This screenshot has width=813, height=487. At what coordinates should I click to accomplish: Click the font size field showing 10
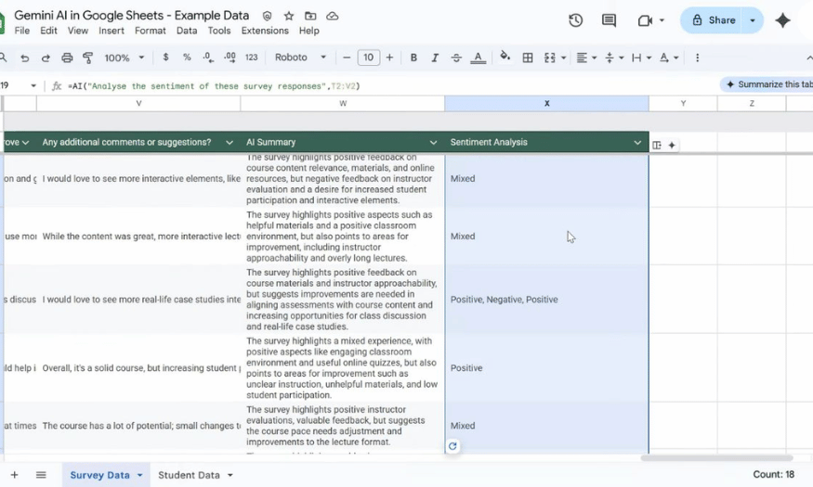coord(368,58)
